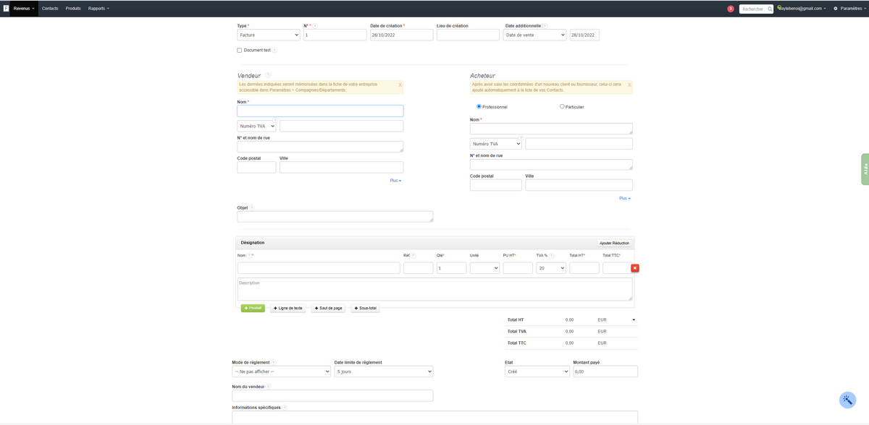Click the help icon beside Document test
This screenshot has width=869, height=425.
click(x=274, y=51)
